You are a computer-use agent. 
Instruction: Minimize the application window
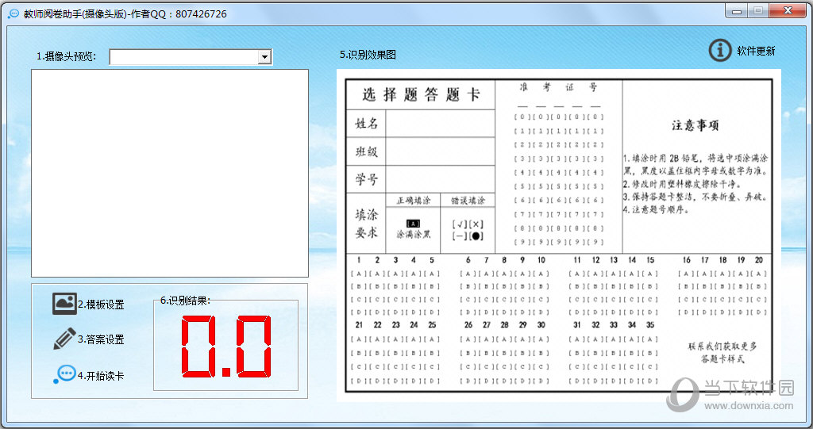pyautogui.click(x=737, y=11)
